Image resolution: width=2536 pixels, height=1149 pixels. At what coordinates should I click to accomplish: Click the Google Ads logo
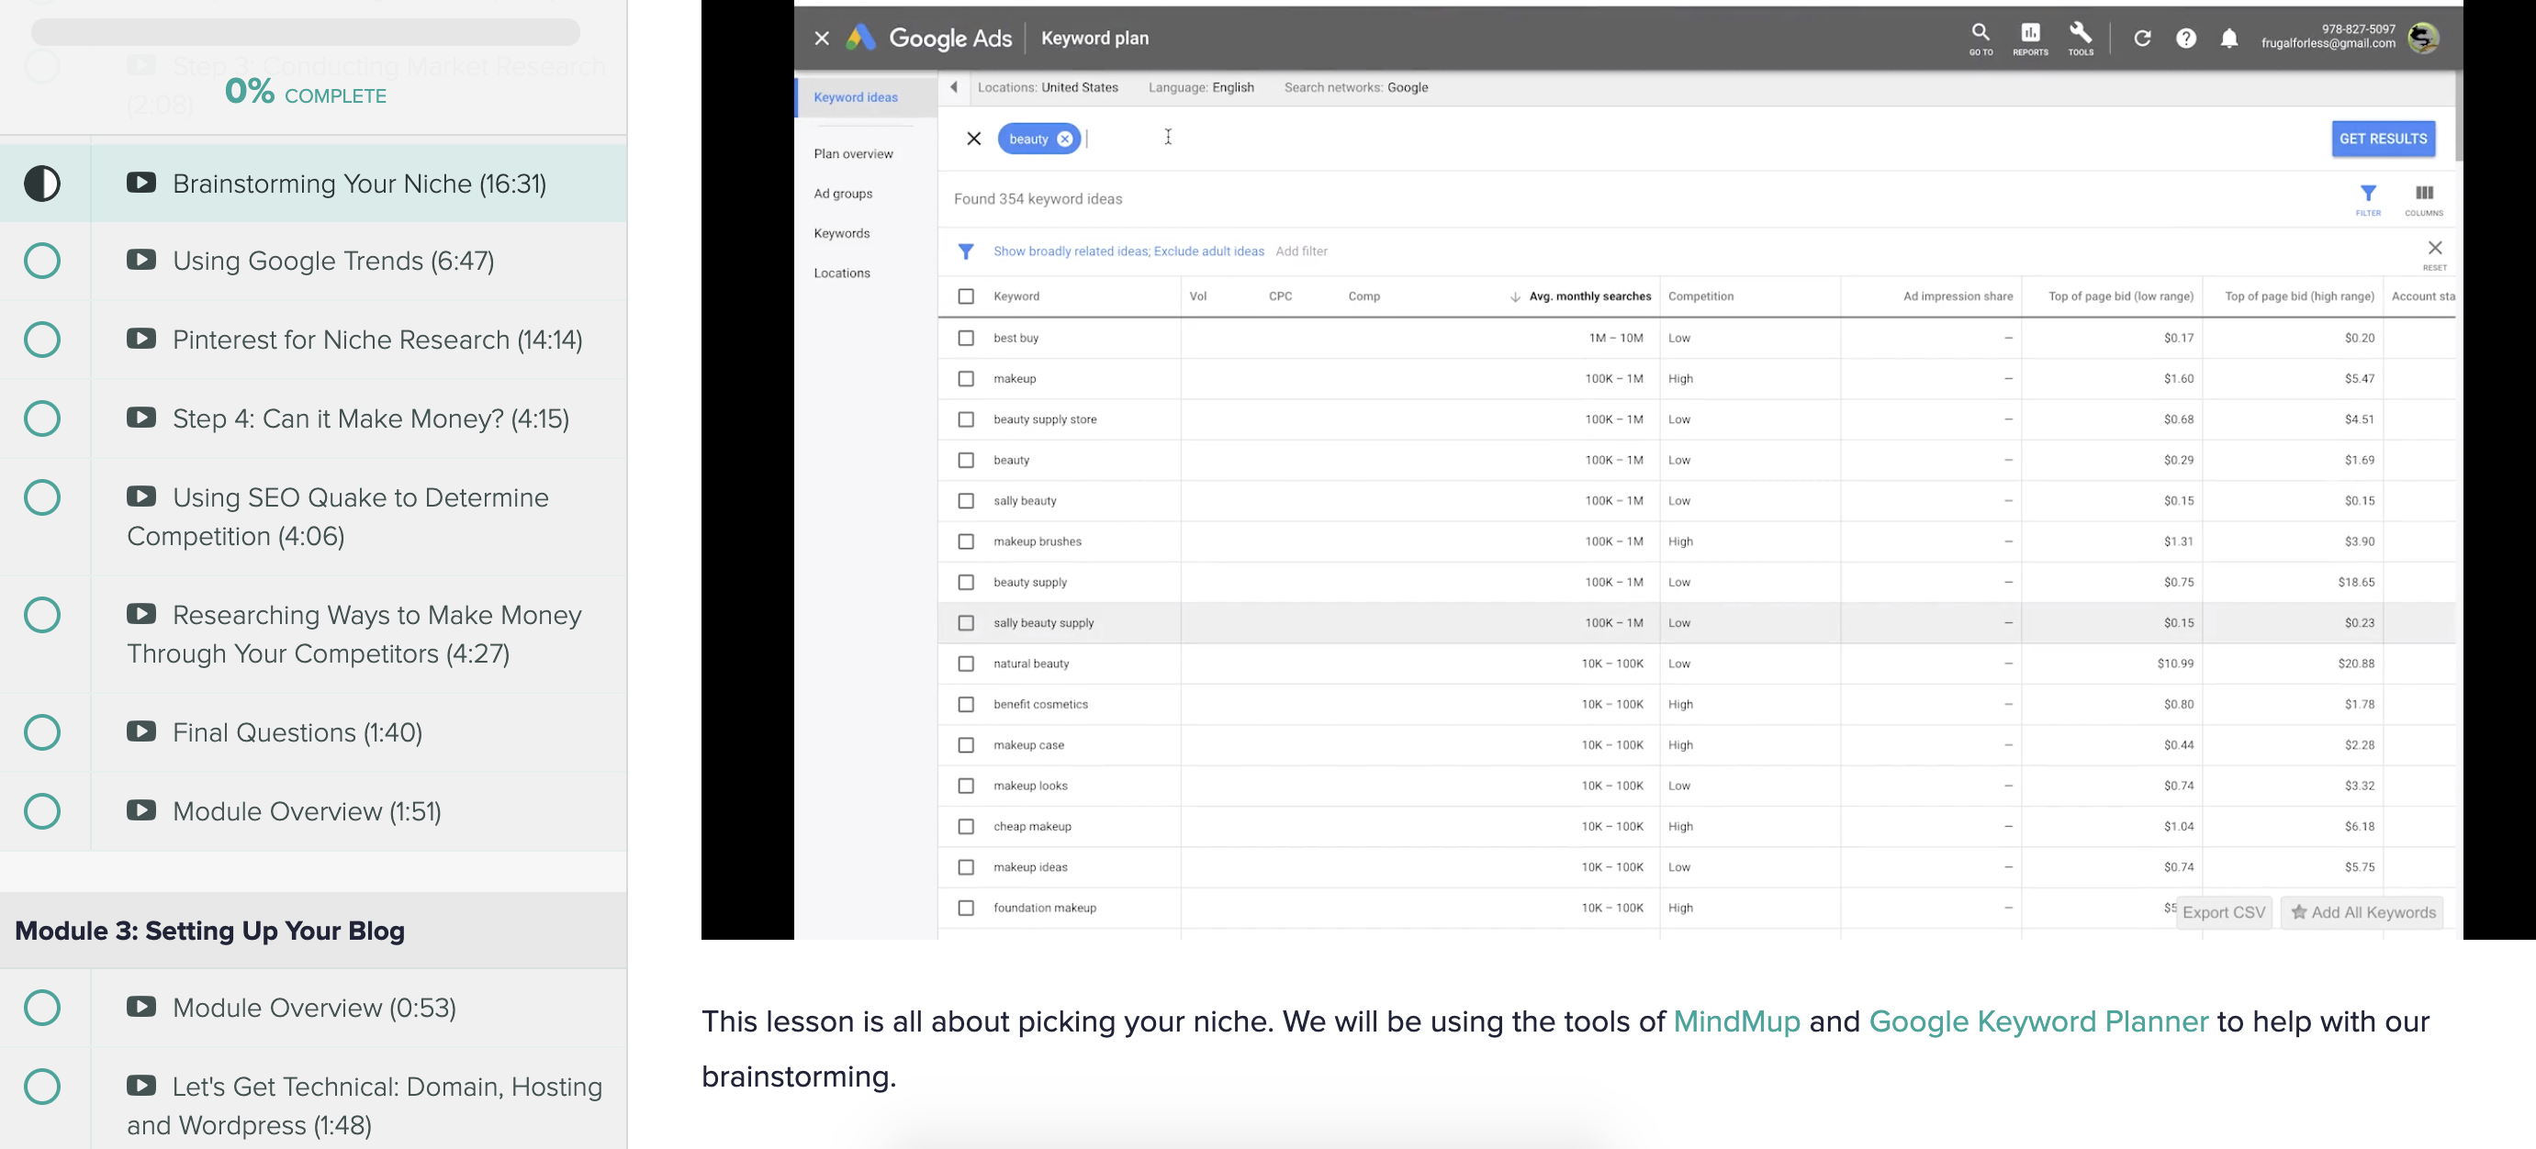tap(860, 38)
